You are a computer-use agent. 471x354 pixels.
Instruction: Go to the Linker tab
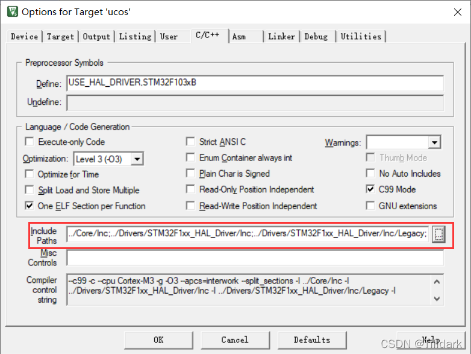pyautogui.click(x=281, y=37)
